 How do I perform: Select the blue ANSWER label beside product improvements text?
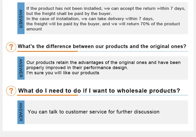[21, 68]
